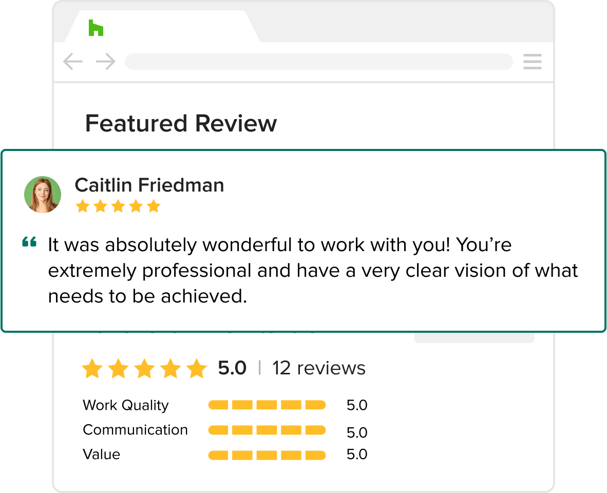Click the review quote text
607x493 pixels.
(313, 271)
